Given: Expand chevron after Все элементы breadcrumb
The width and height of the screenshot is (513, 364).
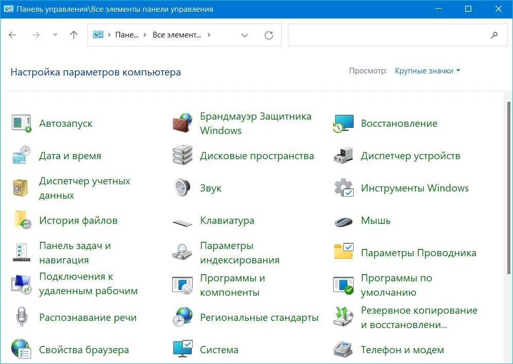Looking at the screenshot, I should [209, 34].
